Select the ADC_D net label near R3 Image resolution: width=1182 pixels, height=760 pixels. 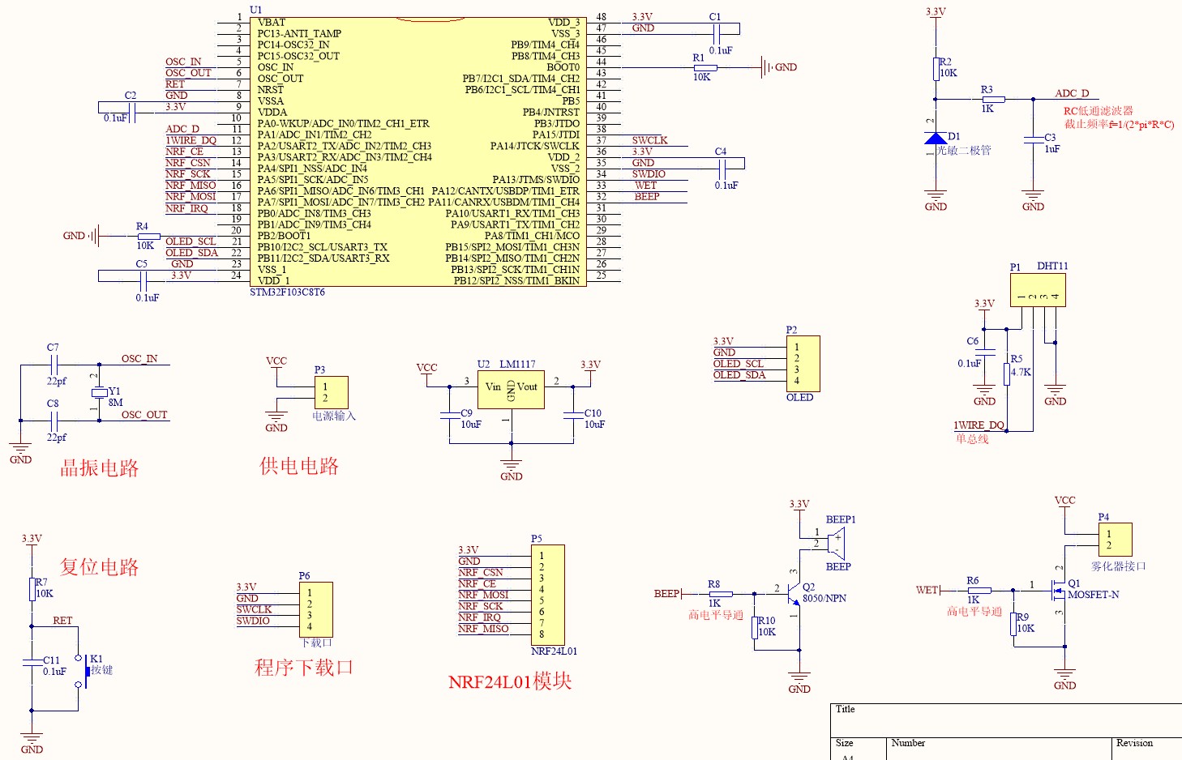tap(1072, 93)
